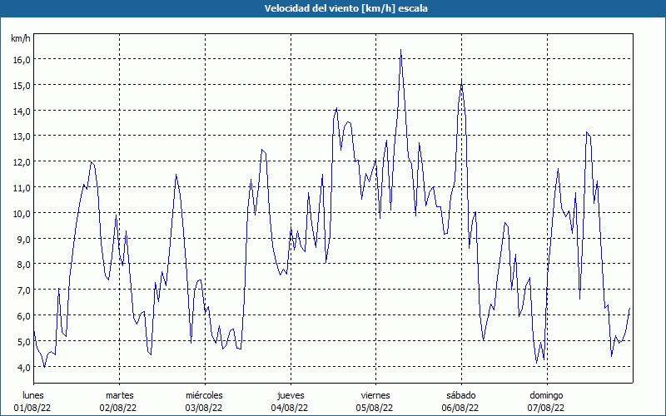666x416 pixels.
Task: Click the 13,0 y-axis value
Action: [22, 136]
